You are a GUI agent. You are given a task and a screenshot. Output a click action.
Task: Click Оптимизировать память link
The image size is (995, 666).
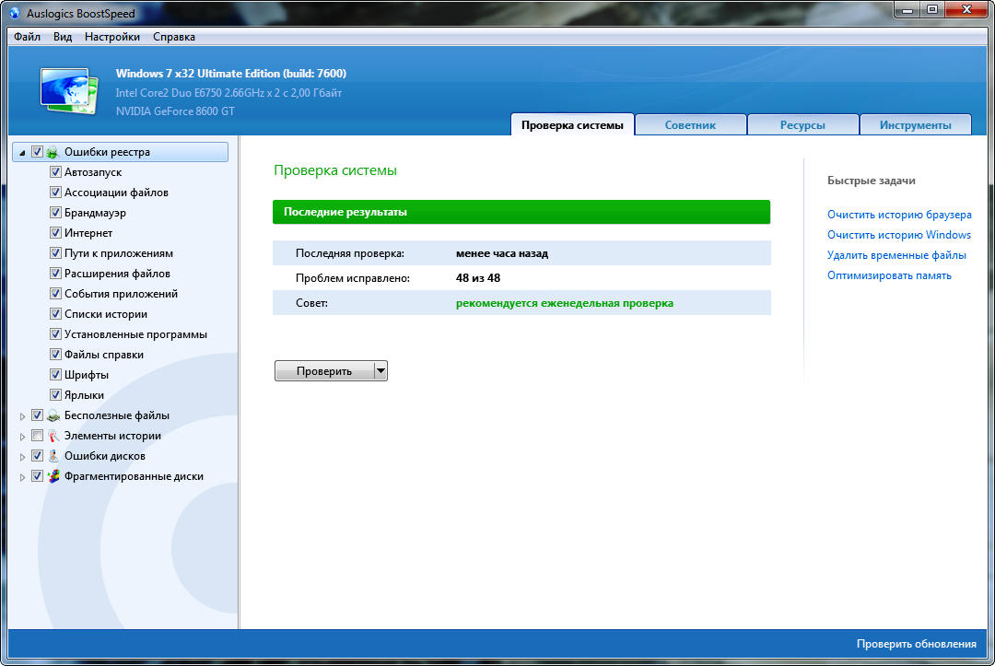(x=889, y=275)
